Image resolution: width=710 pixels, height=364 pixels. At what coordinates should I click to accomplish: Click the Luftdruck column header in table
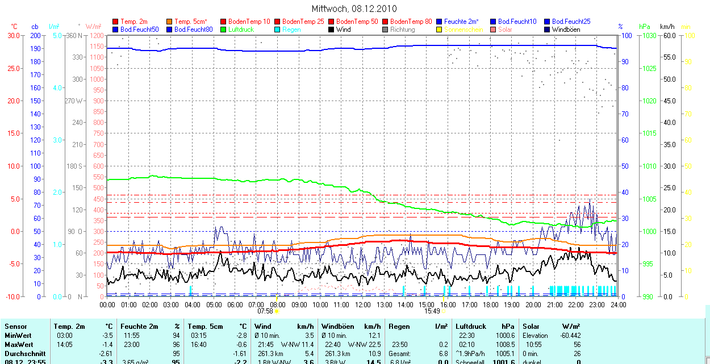point(469,327)
